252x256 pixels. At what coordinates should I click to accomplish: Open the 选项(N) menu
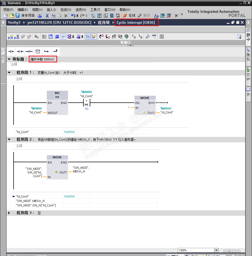(x=81, y=10)
